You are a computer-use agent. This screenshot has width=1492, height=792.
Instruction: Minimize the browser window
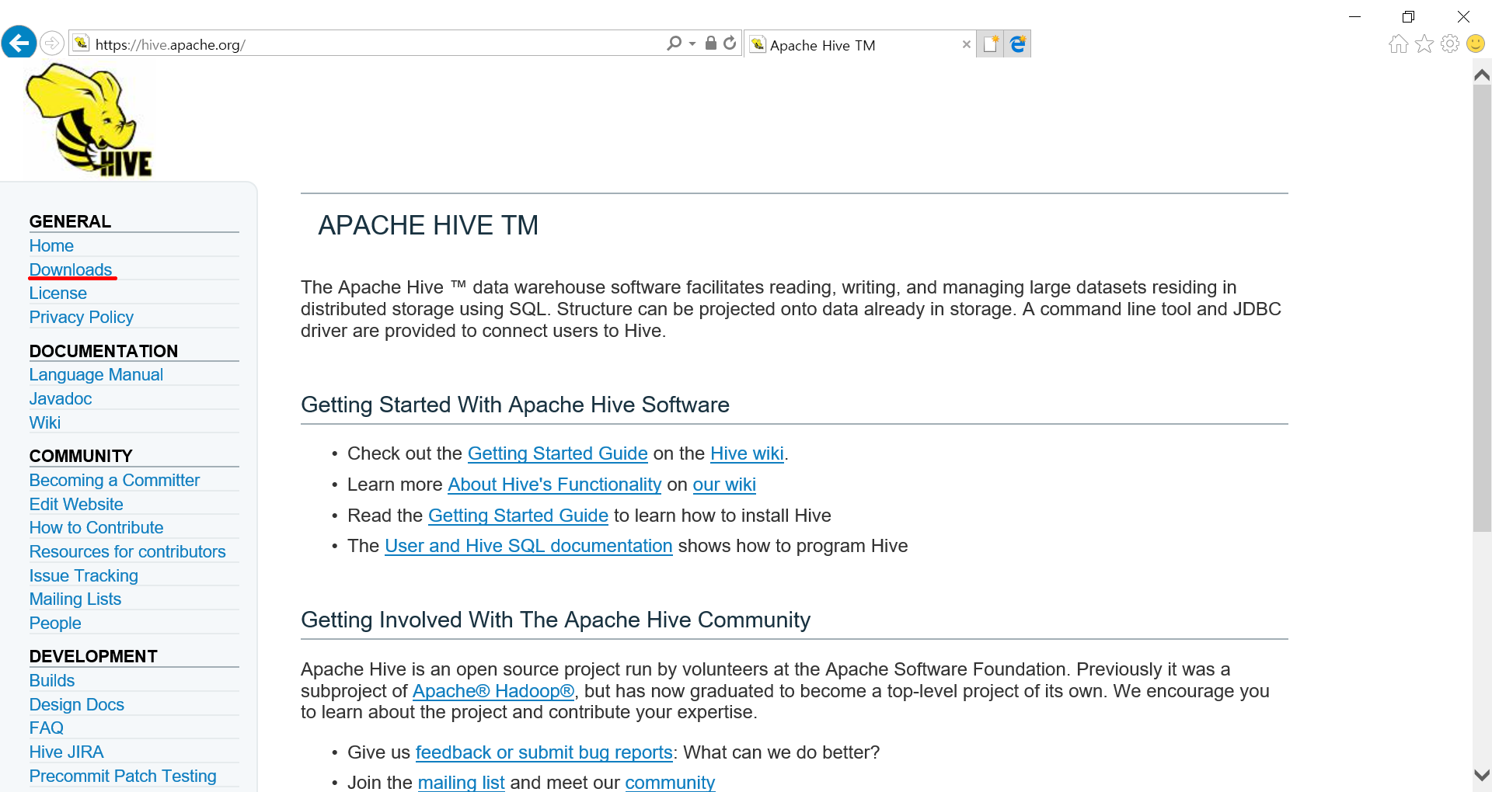1354,16
